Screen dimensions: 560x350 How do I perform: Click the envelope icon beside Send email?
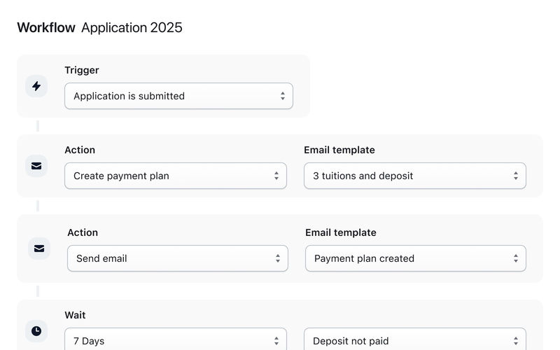[39, 248]
